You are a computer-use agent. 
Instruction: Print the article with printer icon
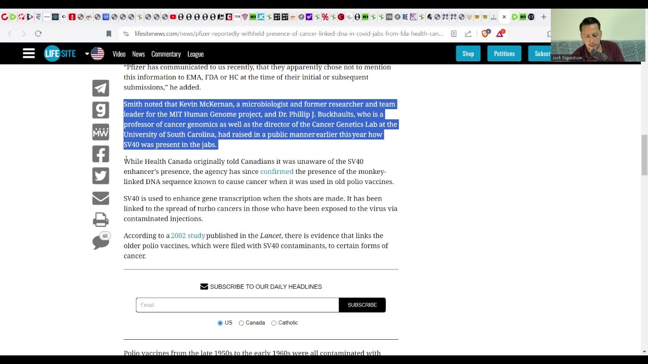(101, 219)
